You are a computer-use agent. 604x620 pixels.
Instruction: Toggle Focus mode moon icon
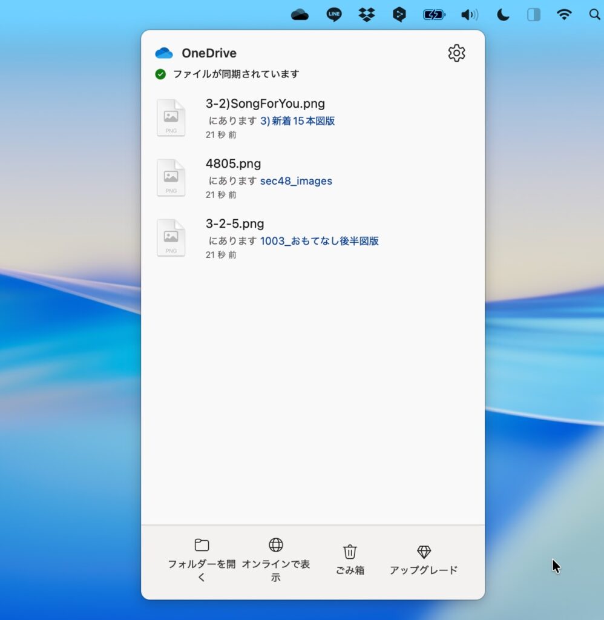(503, 15)
